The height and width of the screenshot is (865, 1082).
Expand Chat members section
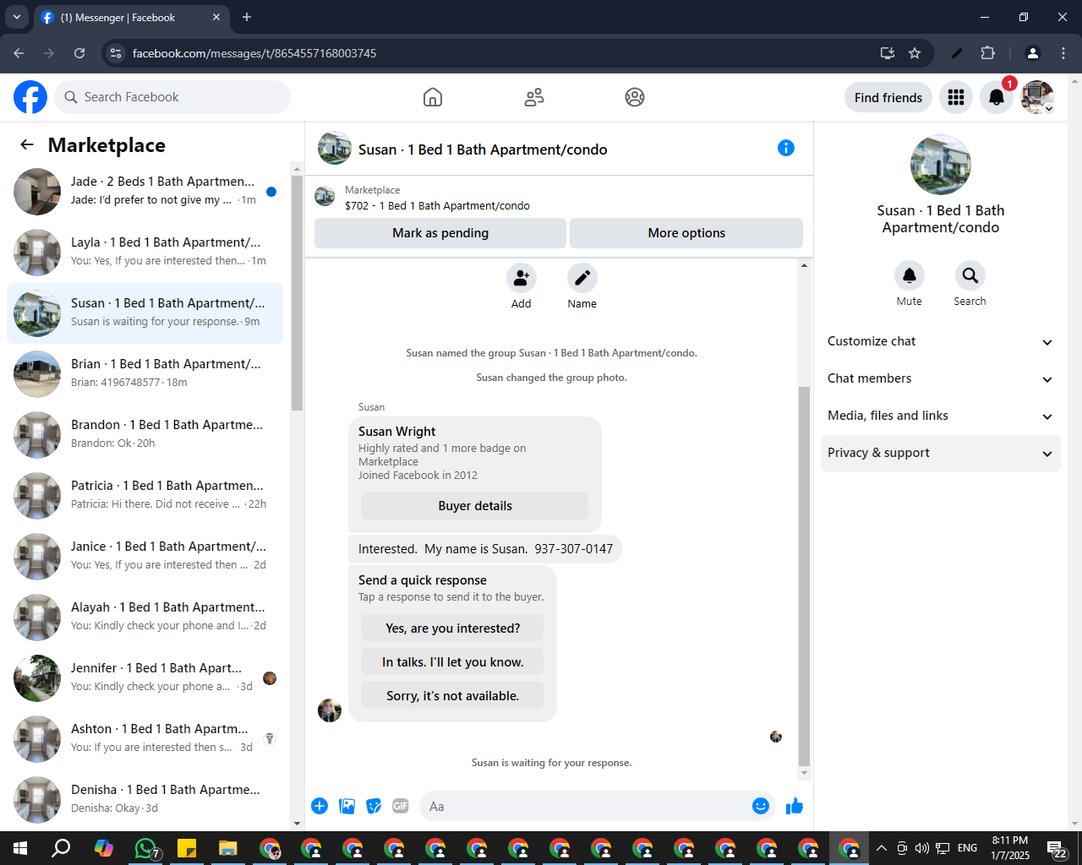click(941, 378)
